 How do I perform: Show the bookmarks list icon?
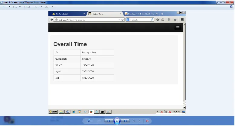tap(163, 20)
